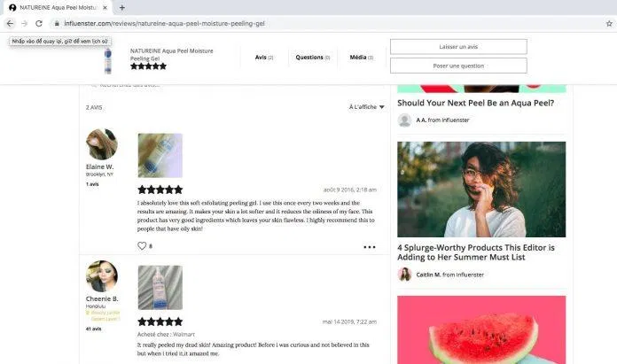Screen dimensions: 617x364
Task: Open Elaine W.'s profile avatar
Action: point(102,143)
